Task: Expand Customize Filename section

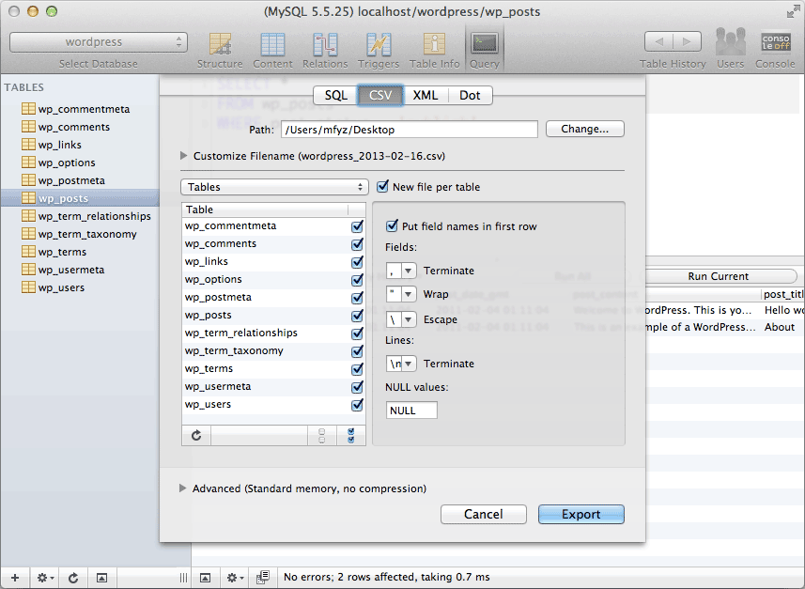Action: coord(183,156)
